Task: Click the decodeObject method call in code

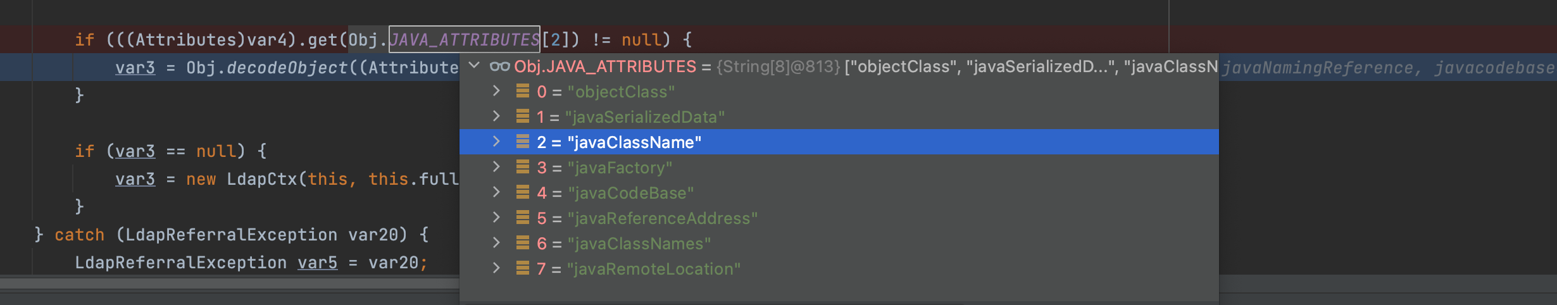Action: click(287, 68)
